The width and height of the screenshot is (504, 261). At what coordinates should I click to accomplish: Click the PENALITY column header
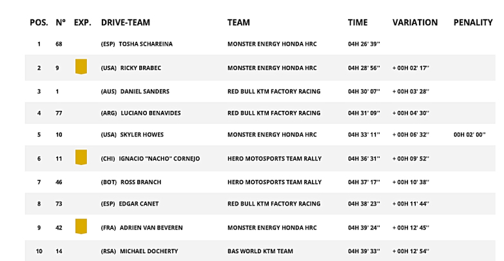point(472,23)
